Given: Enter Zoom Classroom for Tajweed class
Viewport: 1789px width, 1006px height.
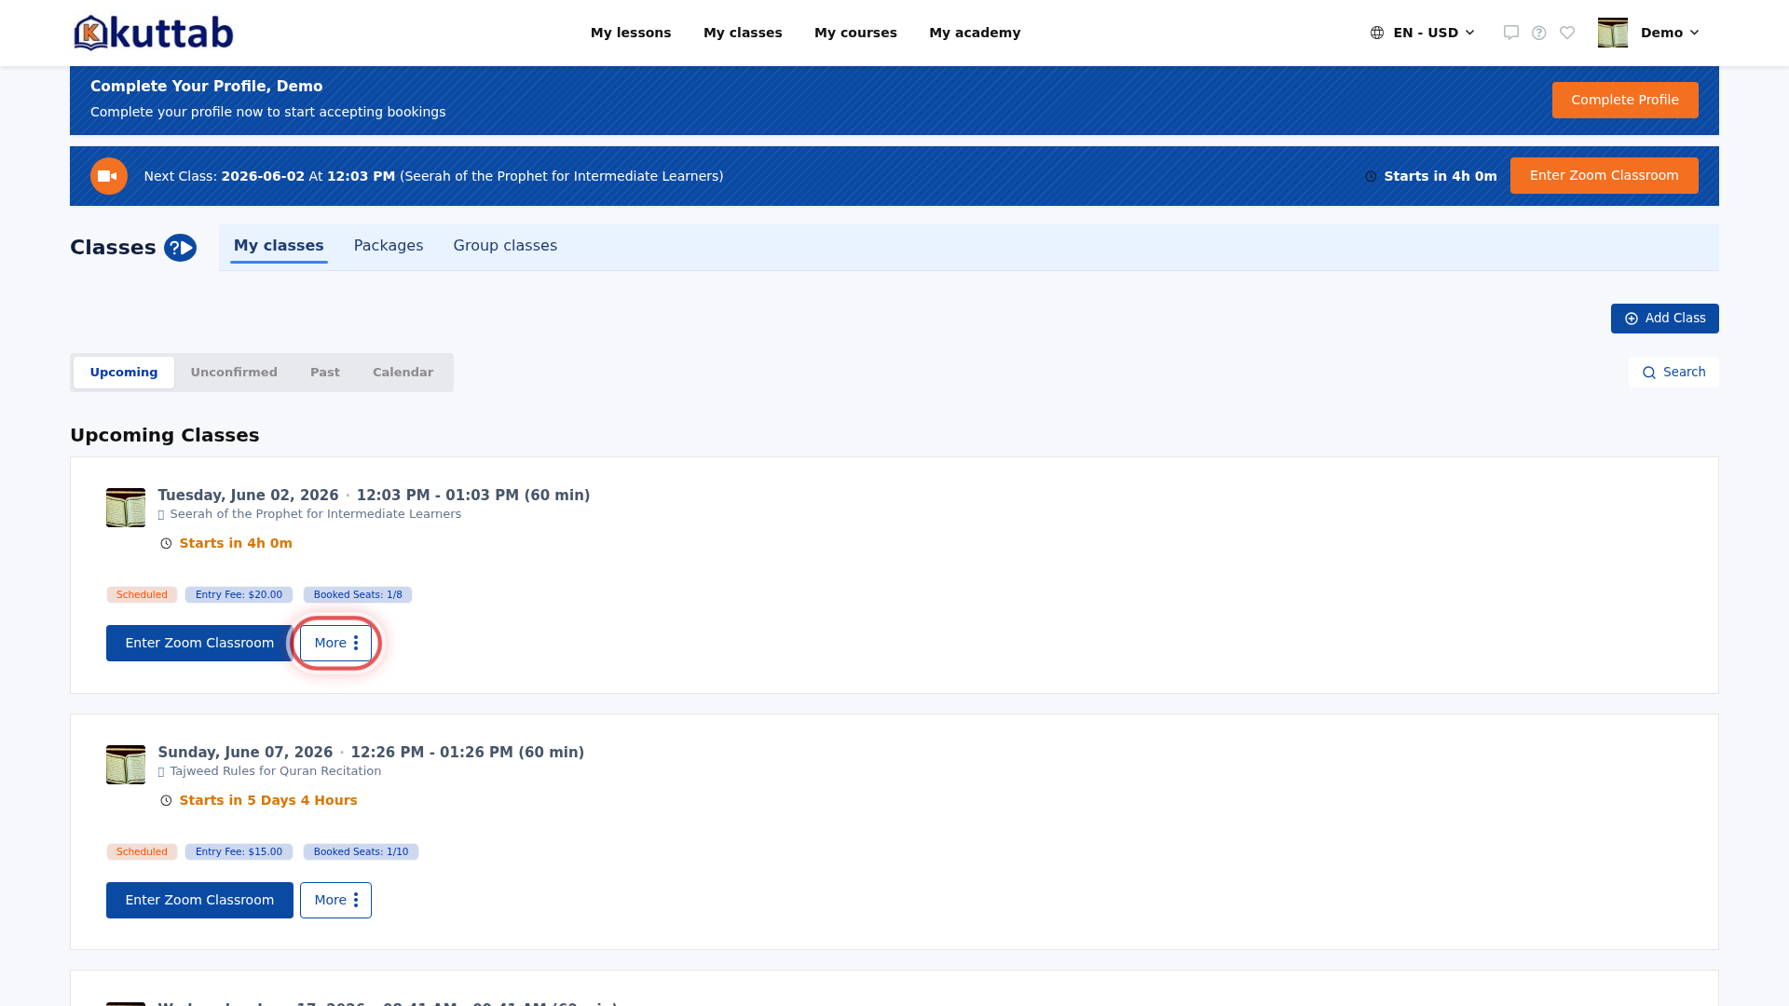Looking at the screenshot, I should [199, 901].
